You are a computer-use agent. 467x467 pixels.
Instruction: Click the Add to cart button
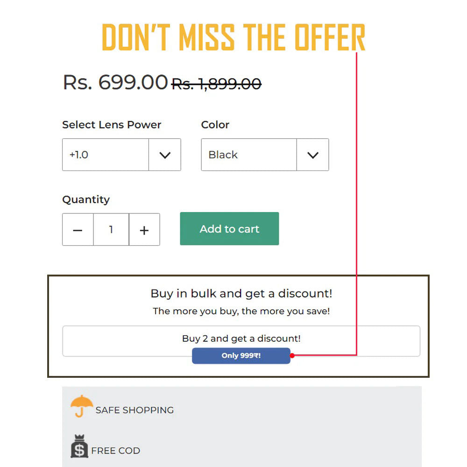229,229
